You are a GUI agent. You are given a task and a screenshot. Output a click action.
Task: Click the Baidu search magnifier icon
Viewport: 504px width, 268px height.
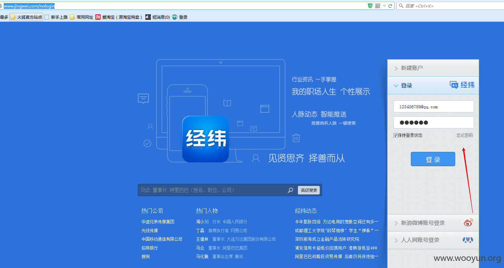(401, 6)
